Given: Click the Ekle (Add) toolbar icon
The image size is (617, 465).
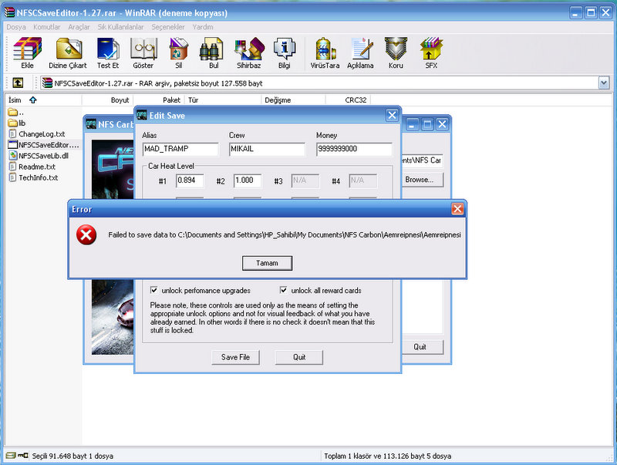Looking at the screenshot, I should [x=27, y=53].
